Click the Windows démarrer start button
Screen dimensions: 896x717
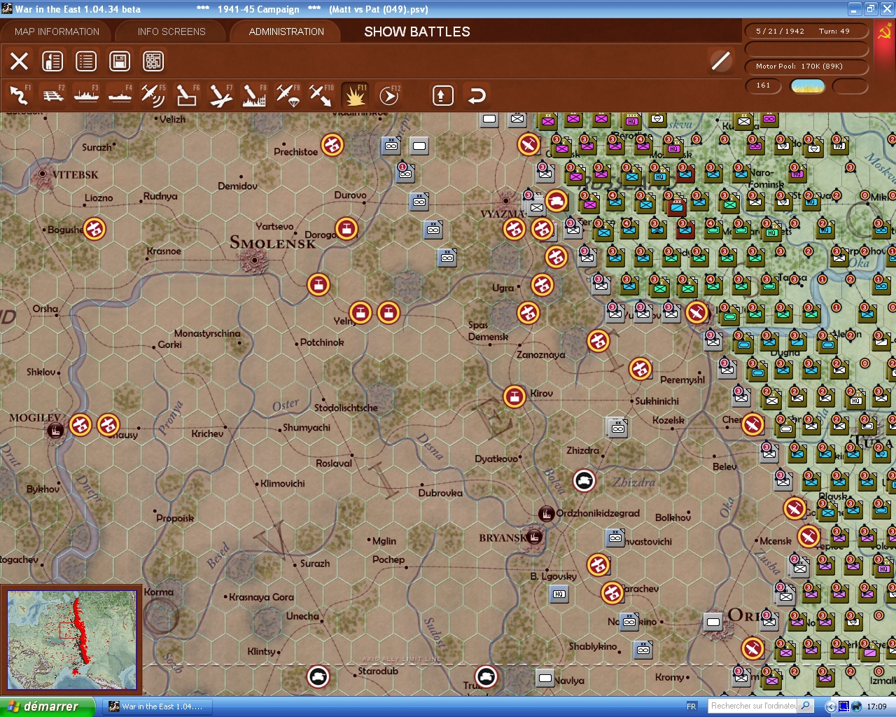click(47, 706)
